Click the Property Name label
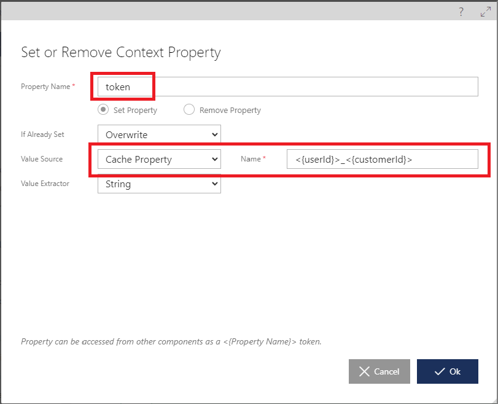Screen dimensions: 498x404 [45, 87]
